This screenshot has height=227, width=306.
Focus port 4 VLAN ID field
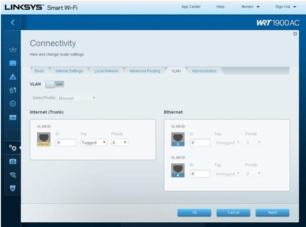tap(200, 174)
